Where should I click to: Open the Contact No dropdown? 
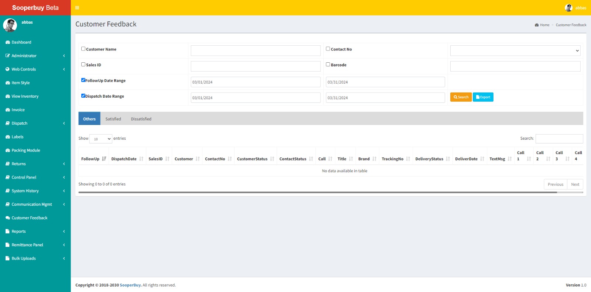[x=515, y=51]
